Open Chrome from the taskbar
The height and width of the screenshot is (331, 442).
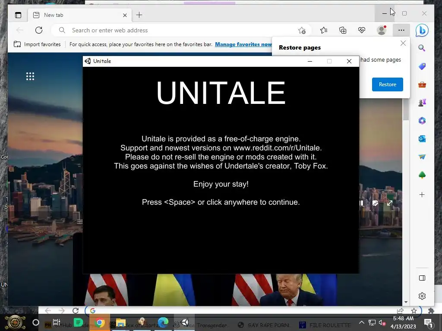[x=100, y=322]
